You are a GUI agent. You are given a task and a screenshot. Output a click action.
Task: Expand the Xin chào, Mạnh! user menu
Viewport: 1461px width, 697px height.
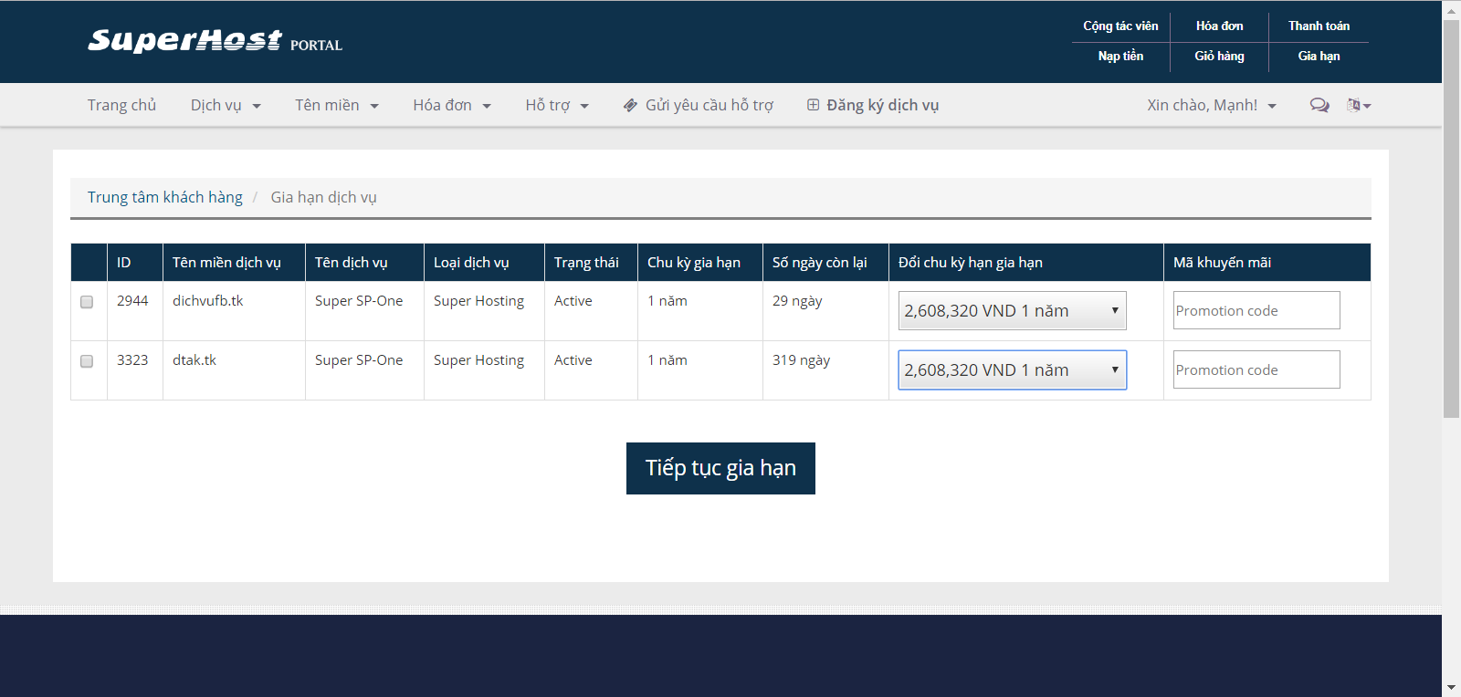coord(1211,106)
